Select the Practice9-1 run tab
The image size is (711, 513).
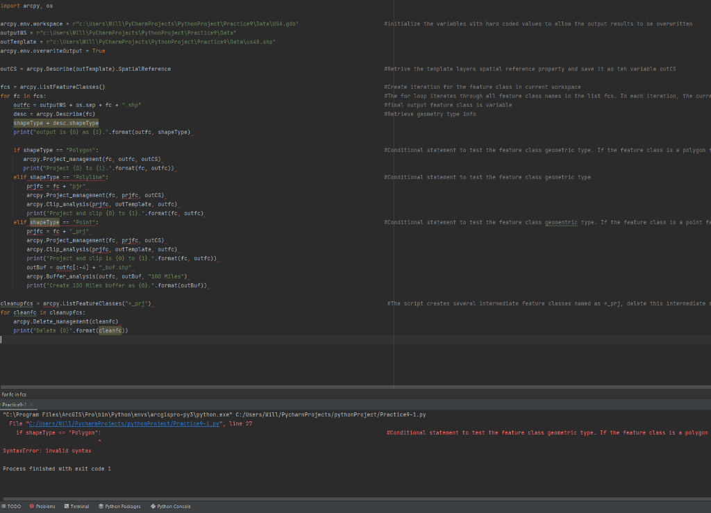[x=15, y=405]
